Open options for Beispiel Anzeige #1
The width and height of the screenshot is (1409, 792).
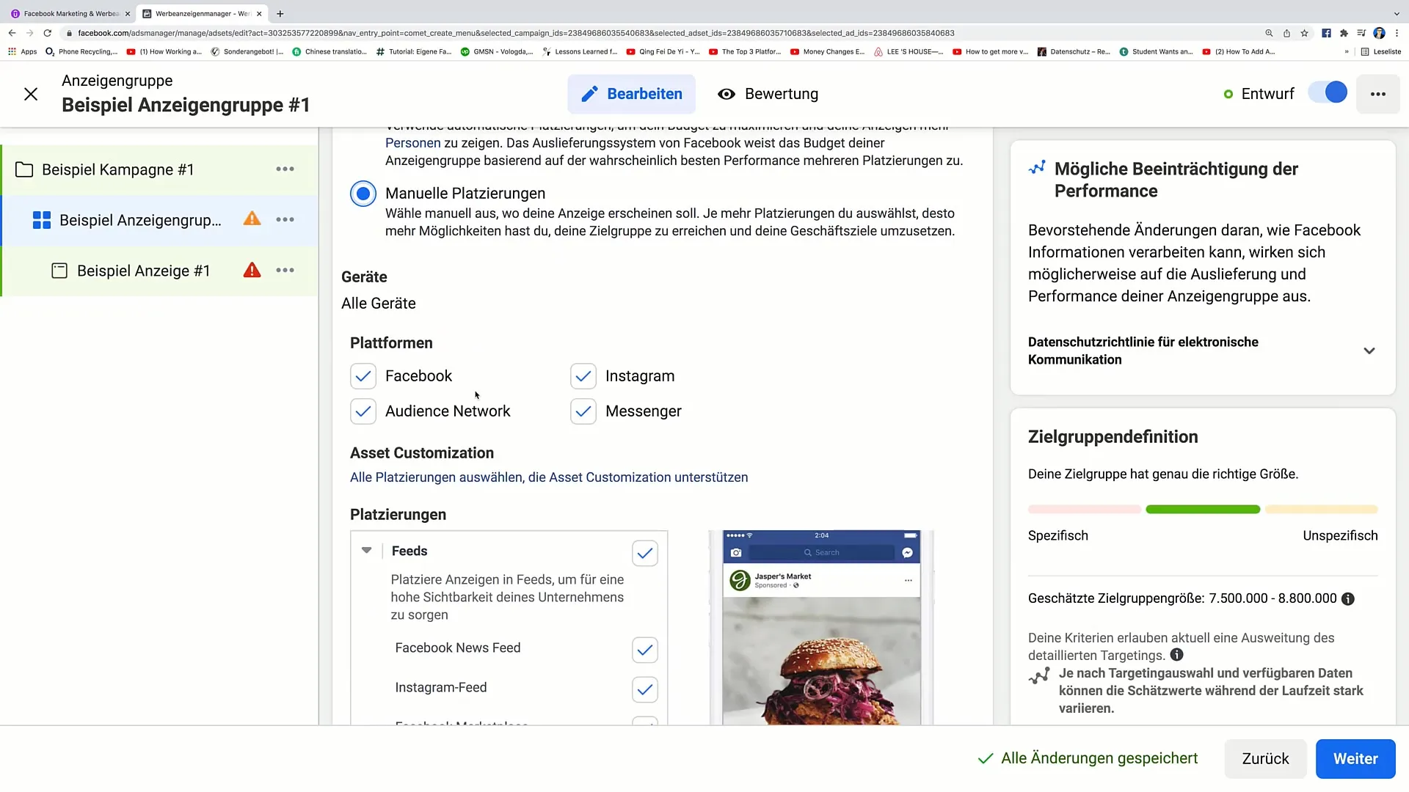(x=285, y=271)
